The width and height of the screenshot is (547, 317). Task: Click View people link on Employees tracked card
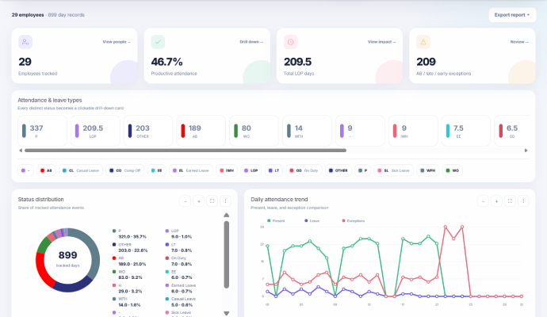click(117, 42)
